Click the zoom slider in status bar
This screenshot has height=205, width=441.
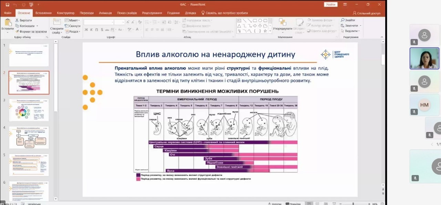[x=353, y=204]
